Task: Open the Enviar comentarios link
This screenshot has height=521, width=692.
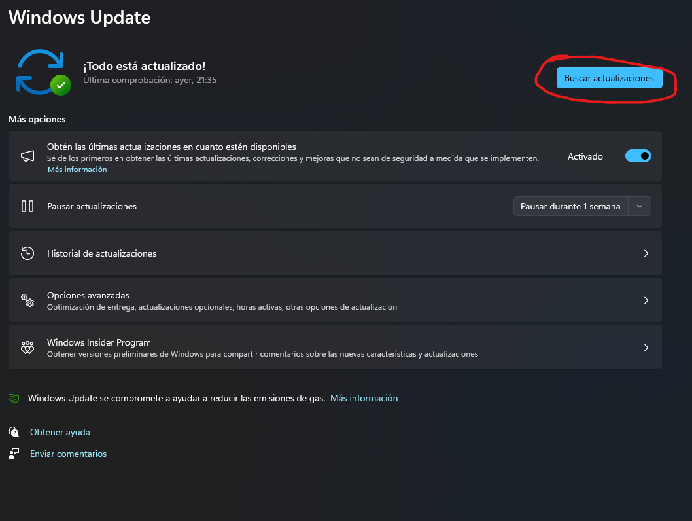Action: click(69, 454)
